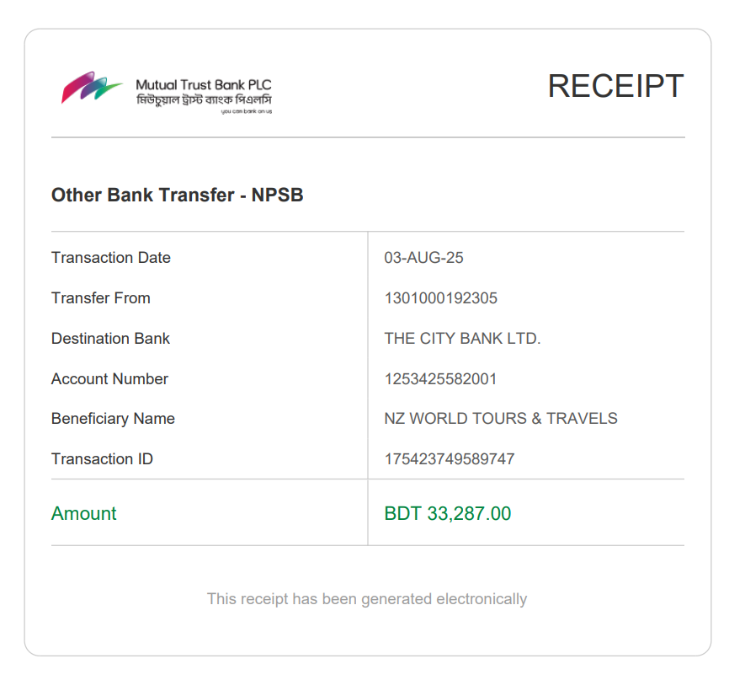Select the Other Bank Transfer - NPSB title
729x680 pixels.
coord(177,195)
